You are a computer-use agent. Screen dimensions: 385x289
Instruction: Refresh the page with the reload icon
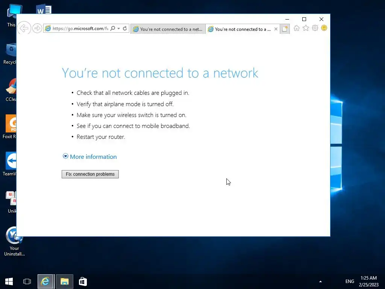click(x=125, y=29)
